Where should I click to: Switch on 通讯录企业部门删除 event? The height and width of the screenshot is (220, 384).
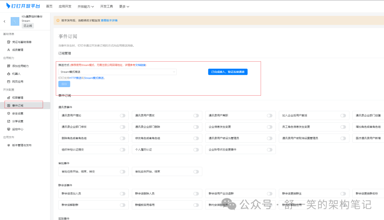[196, 127]
